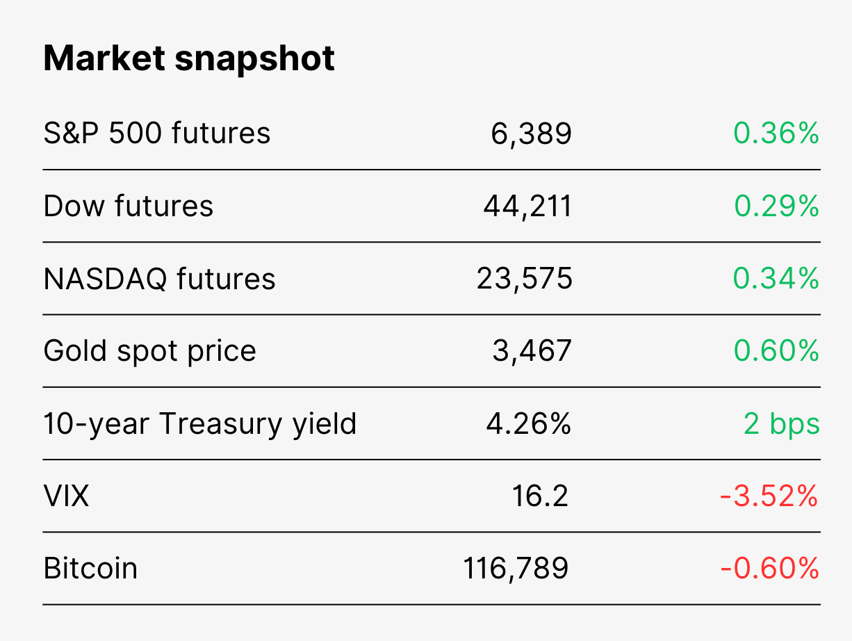This screenshot has height=641, width=852.
Task: Click the 0.36% S&P change
Action: coord(776,133)
